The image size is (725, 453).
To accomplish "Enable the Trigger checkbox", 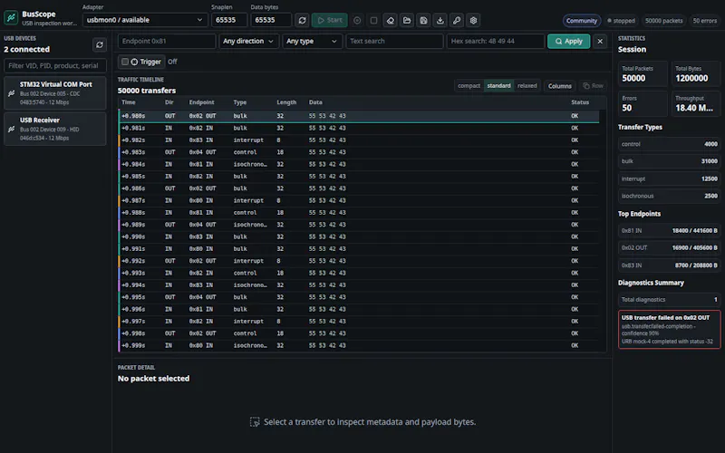I will [x=125, y=62].
